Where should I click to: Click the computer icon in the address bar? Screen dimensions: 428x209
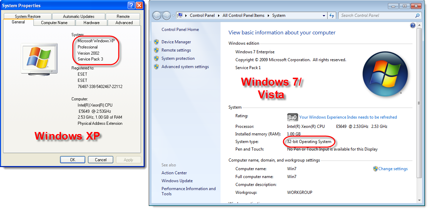pyautogui.click(x=180, y=15)
